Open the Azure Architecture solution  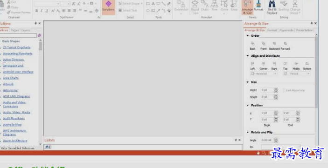tap(15, 141)
